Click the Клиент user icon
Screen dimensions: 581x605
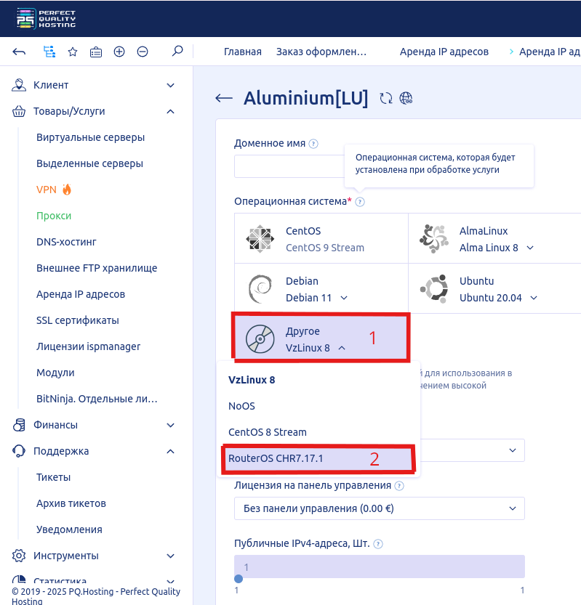click(19, 85)
